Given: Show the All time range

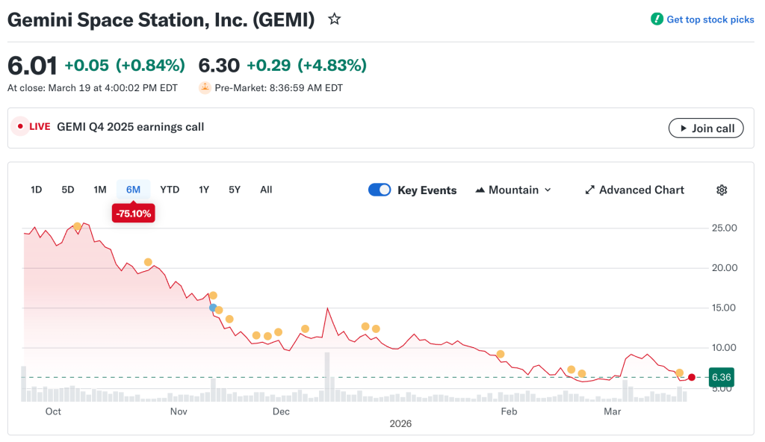Looking at the screenshot, I should point(266,190).
